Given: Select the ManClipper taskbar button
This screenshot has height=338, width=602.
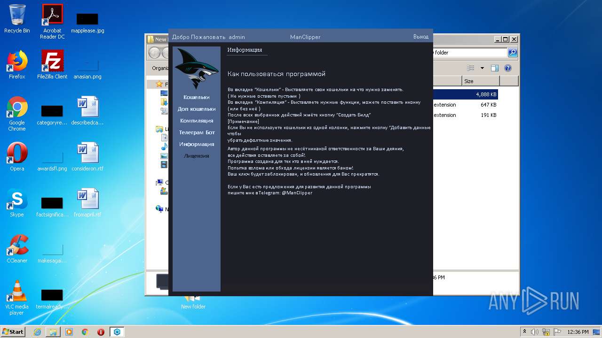Looking at the screenshot, I should click(117, 332).
